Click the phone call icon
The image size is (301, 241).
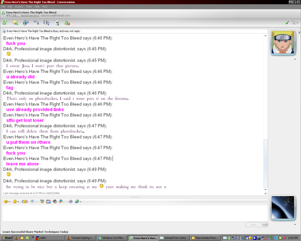(36, 23)
